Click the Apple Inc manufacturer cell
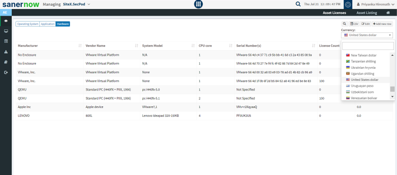 [50, 107]
